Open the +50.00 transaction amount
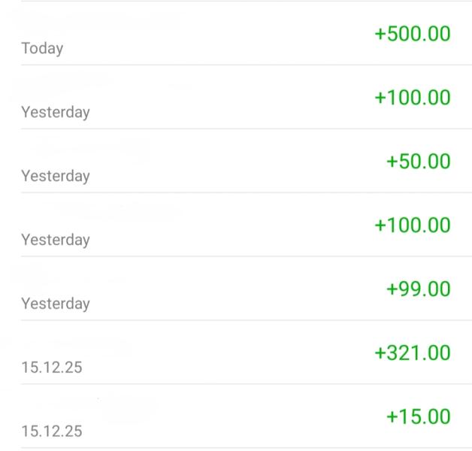The image size is (472, 451). (418, 162)
